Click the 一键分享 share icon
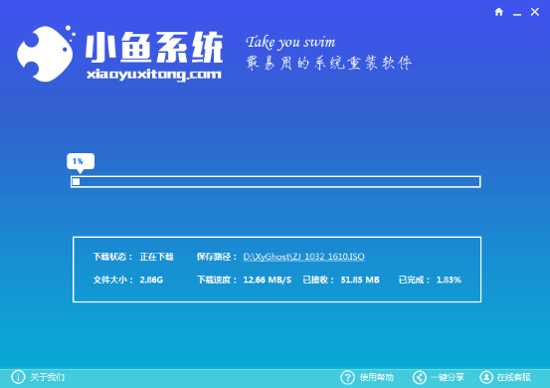The width and height of the screenshot is (550, 388). [419, 377]
